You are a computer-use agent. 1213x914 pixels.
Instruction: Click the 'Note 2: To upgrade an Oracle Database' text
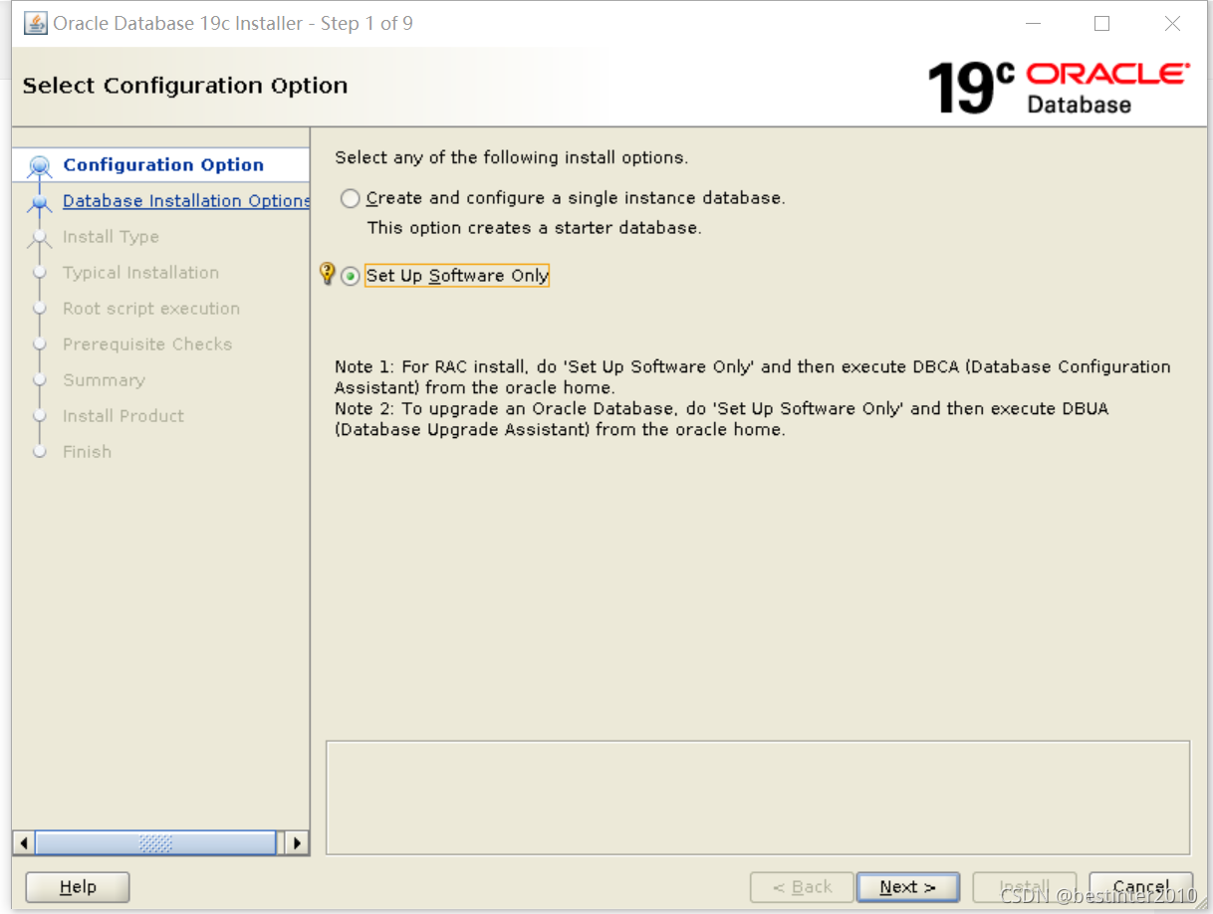click(x=721, y=419)
